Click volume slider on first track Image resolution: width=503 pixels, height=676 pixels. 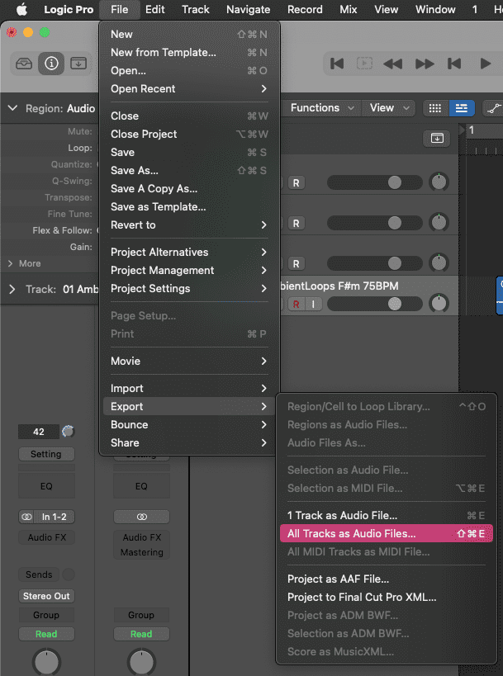[374, 182]
